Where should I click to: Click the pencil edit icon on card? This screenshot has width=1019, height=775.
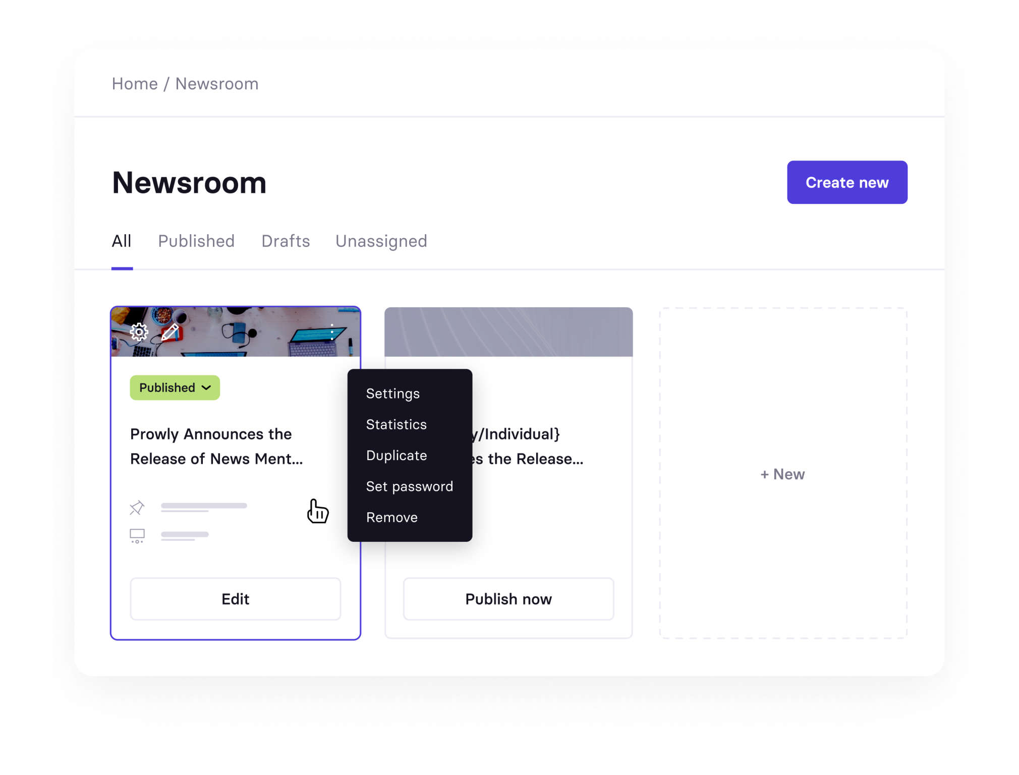coord(170,331)
